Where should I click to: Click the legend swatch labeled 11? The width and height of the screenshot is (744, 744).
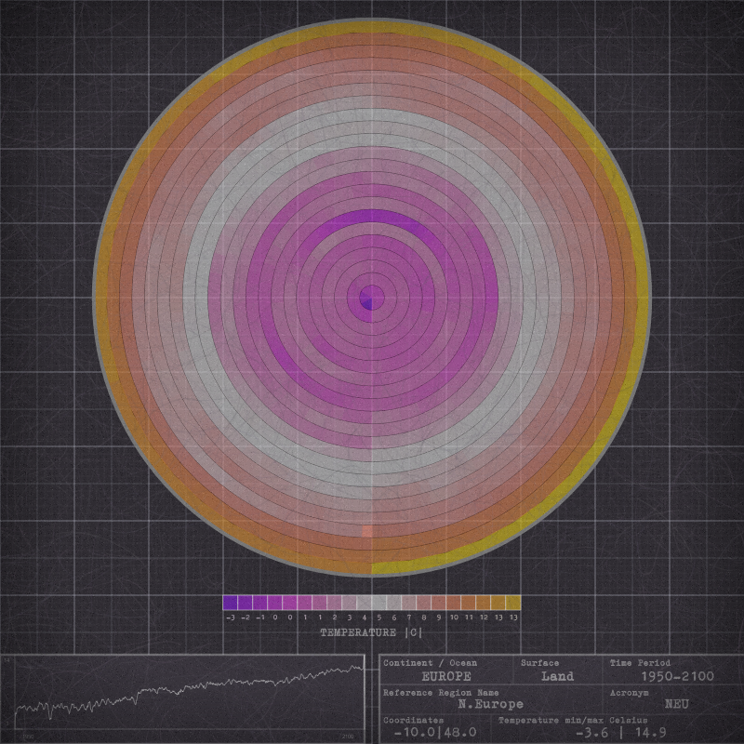[x=469, y=603]
